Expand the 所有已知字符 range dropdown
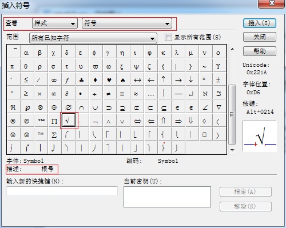 pos(93,38)
